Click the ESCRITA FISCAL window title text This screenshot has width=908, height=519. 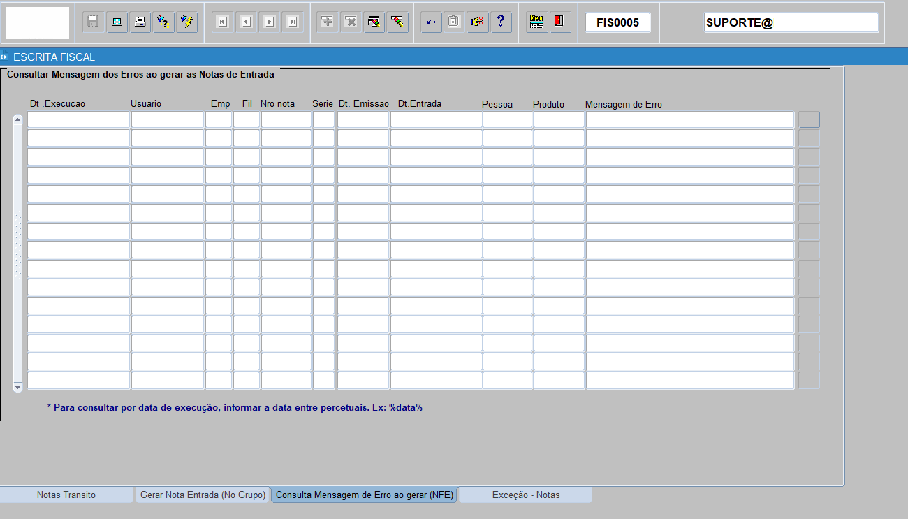click(x=54, y=57)
